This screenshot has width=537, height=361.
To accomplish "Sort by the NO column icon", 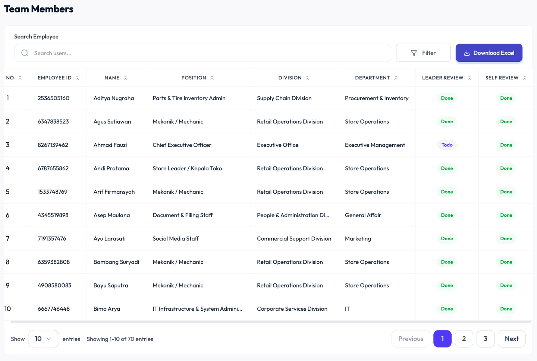I will 20,77.
